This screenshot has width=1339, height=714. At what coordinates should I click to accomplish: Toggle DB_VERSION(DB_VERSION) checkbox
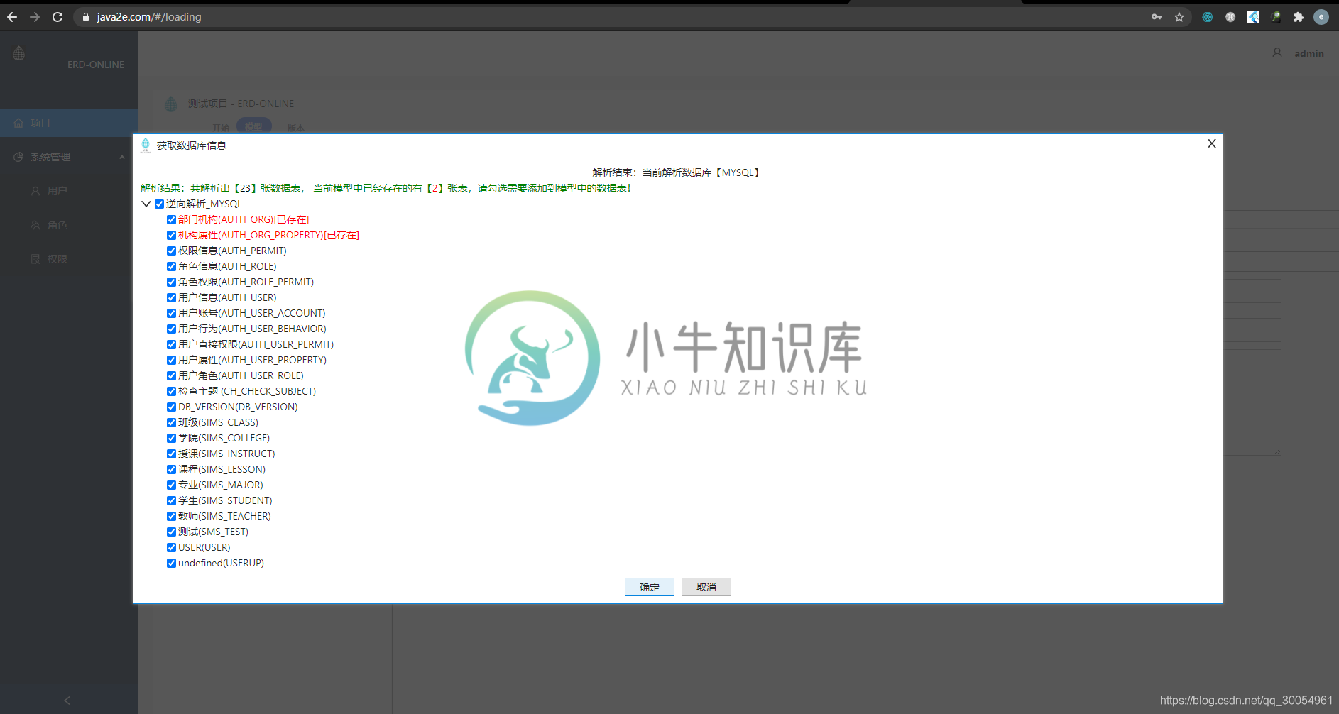[x=171, y=407]
